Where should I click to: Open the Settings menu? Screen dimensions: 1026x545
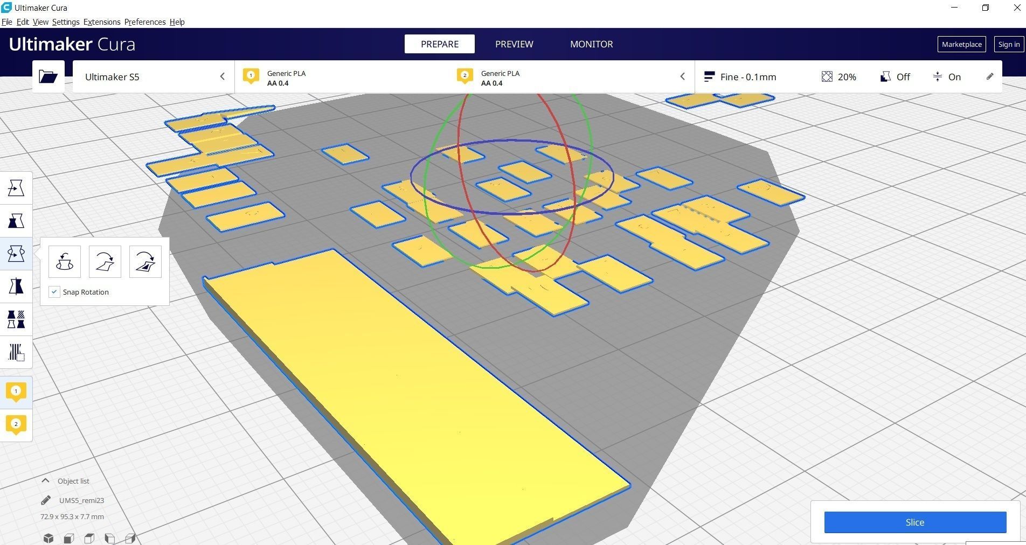[x=66, y=22]
